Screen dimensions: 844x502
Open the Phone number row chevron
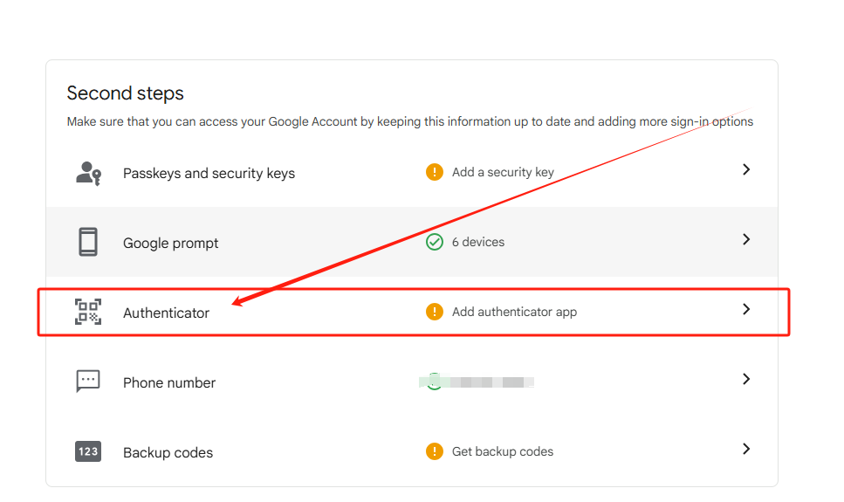coord(746,379)
